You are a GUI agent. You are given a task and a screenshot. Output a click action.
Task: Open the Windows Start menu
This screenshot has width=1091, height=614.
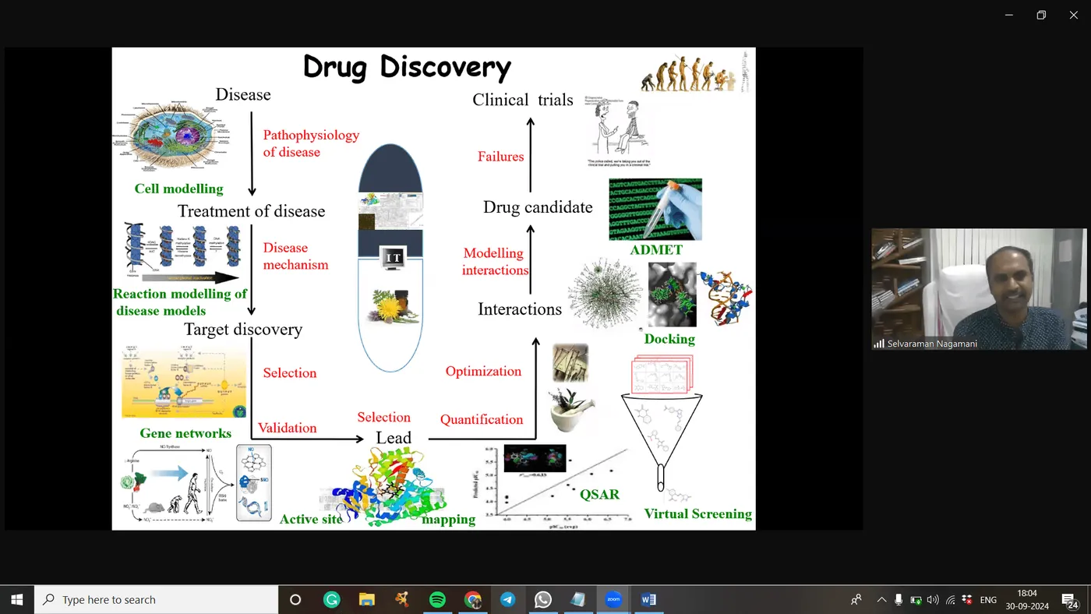click(x=17, y=599)
